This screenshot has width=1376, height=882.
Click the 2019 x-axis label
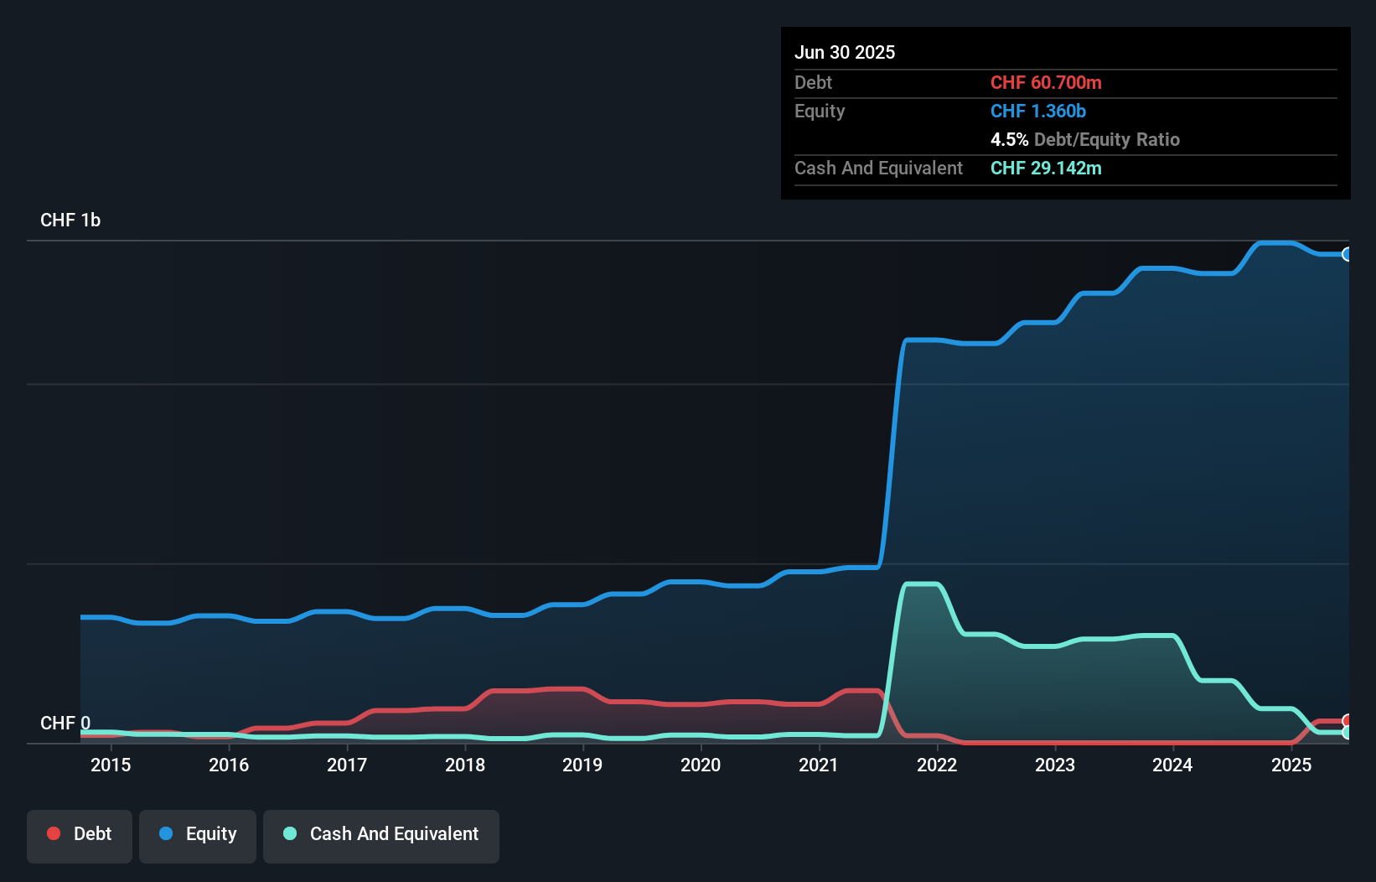pos(582,765)
